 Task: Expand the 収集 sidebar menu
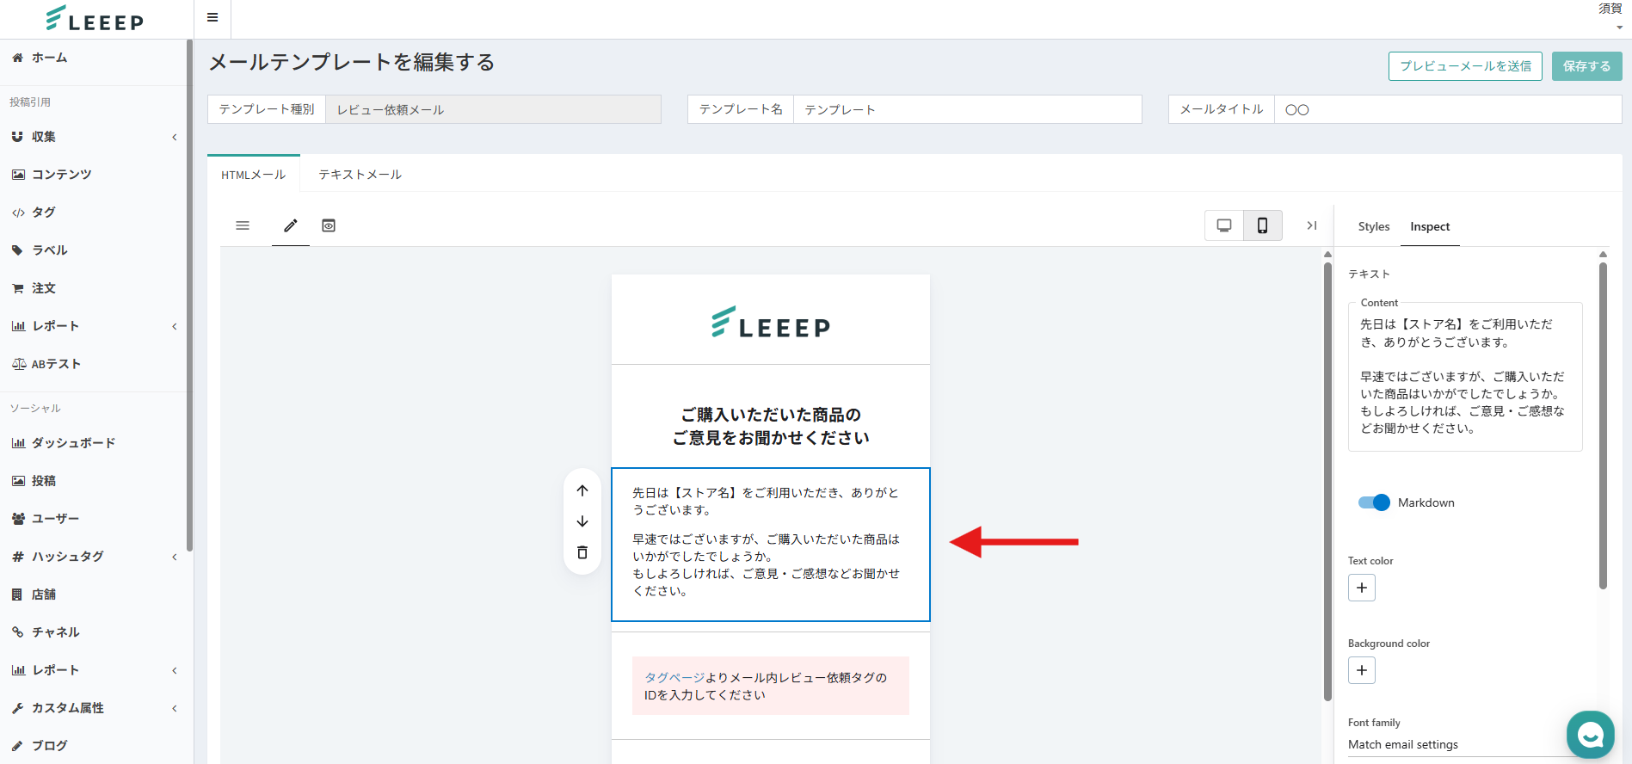click(93, 137)
